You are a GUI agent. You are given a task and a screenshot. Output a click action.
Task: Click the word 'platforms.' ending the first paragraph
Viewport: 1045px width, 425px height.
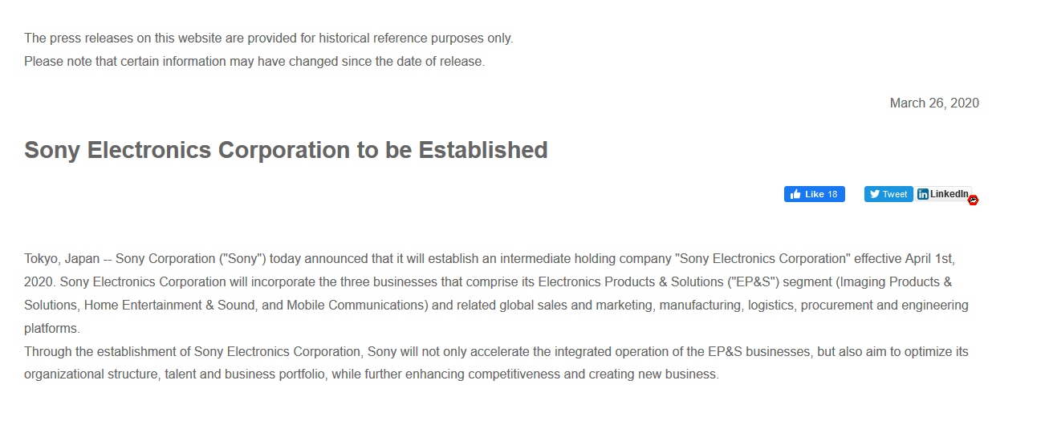51,328
